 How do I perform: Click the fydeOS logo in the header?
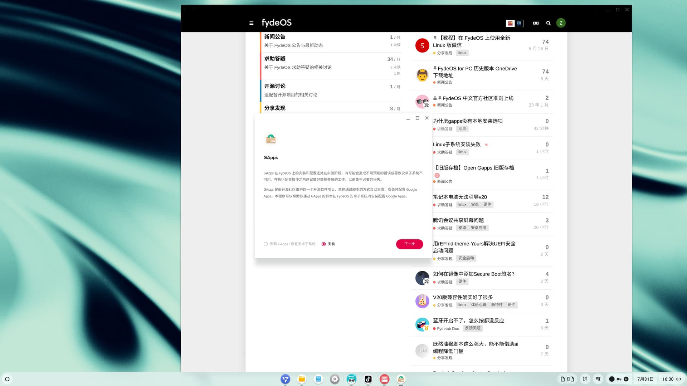tap(276, 23)
